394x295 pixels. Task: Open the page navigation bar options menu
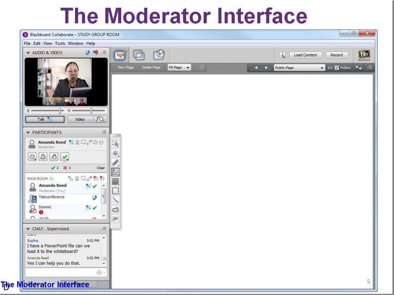tap(369, 67)
